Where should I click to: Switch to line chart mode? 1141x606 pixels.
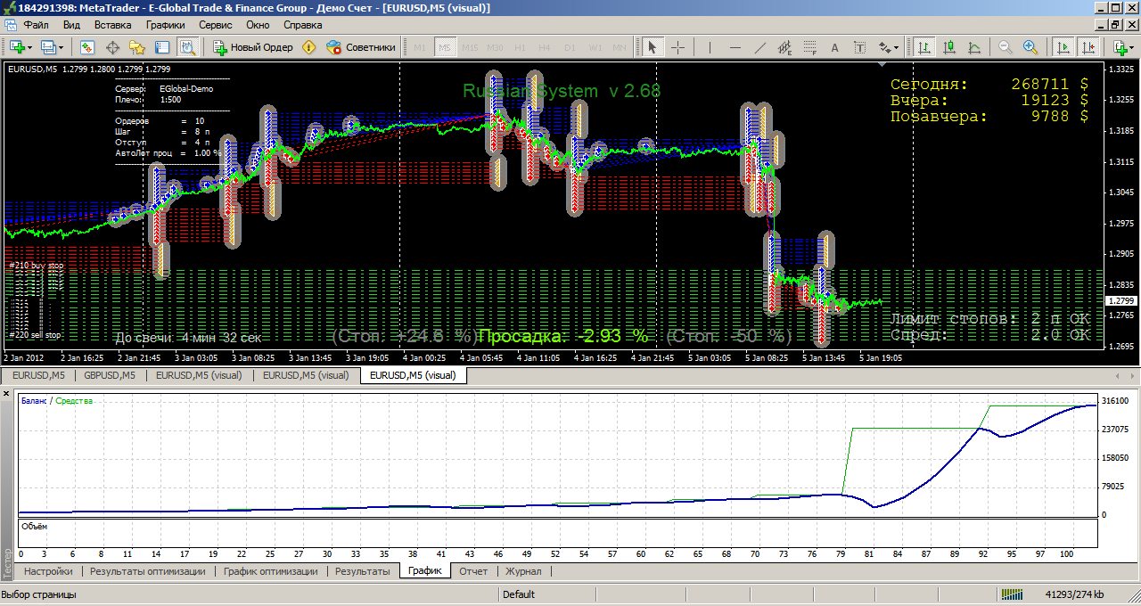tap(974, 47)
